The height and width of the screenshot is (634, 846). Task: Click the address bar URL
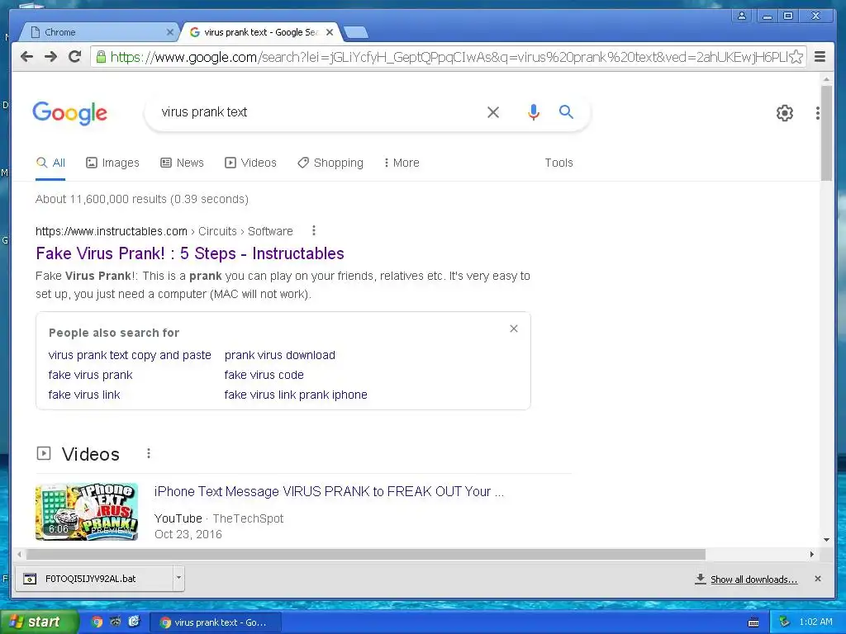(x=448, y=57)
